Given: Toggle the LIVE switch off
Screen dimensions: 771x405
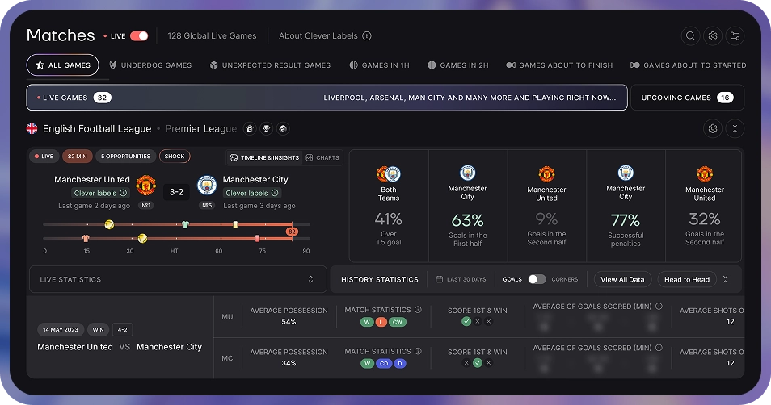Looking at the screenshot, I should pos(139,35).
